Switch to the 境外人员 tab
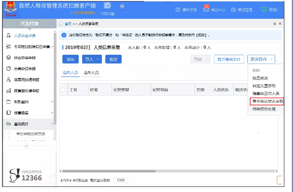Viewport: 293px width, 192px height. (x=91, y=72)
